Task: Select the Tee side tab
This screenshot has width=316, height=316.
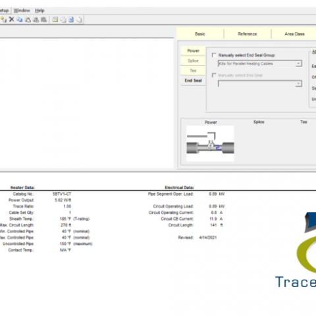Action: (x=193, y=70)
